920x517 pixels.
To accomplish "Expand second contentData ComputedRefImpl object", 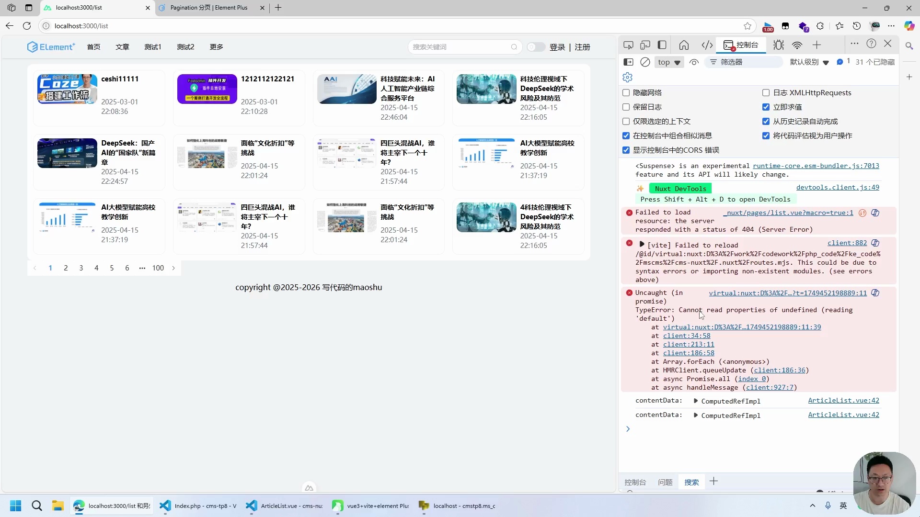I will pyautogui.click(x=696, y=416).
